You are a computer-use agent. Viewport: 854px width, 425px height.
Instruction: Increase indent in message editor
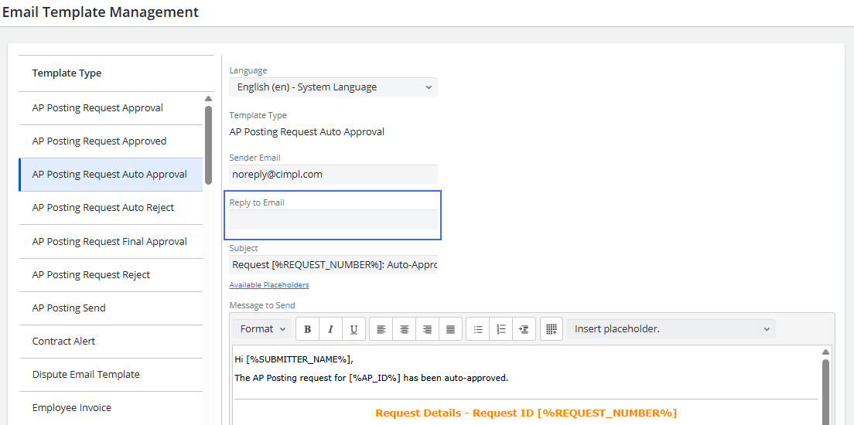pyautogui.click(x=524, y=329)
